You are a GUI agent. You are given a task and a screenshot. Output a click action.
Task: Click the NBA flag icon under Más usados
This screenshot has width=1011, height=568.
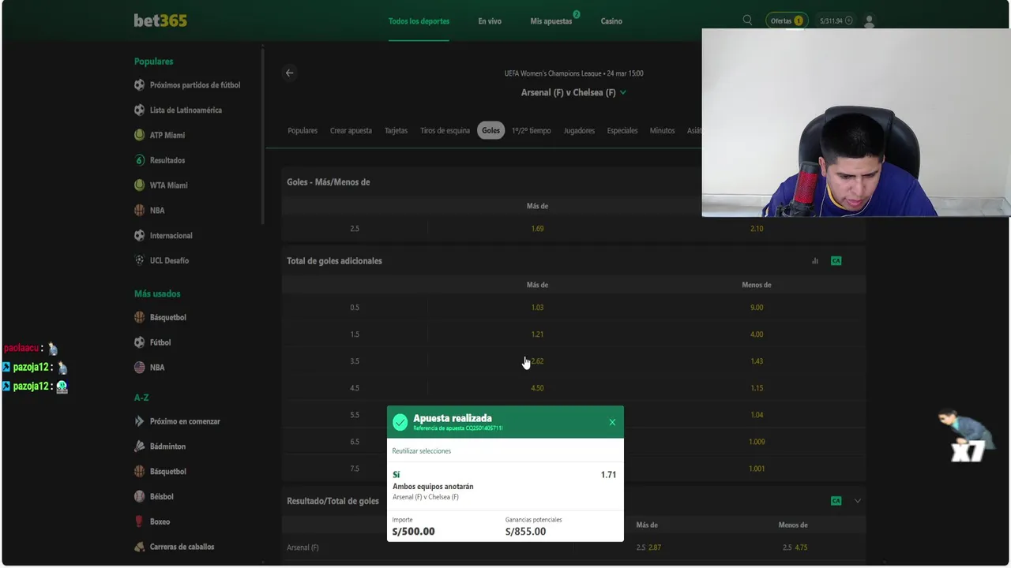pos(140,368)
